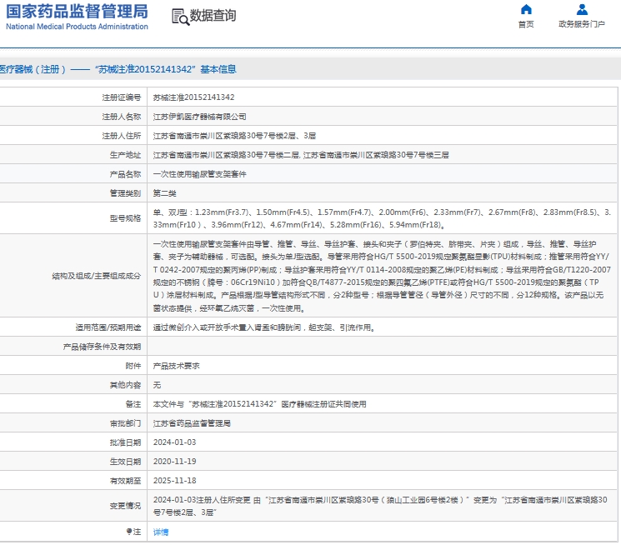Click the 变更情况 change record text

pos(380,506)
